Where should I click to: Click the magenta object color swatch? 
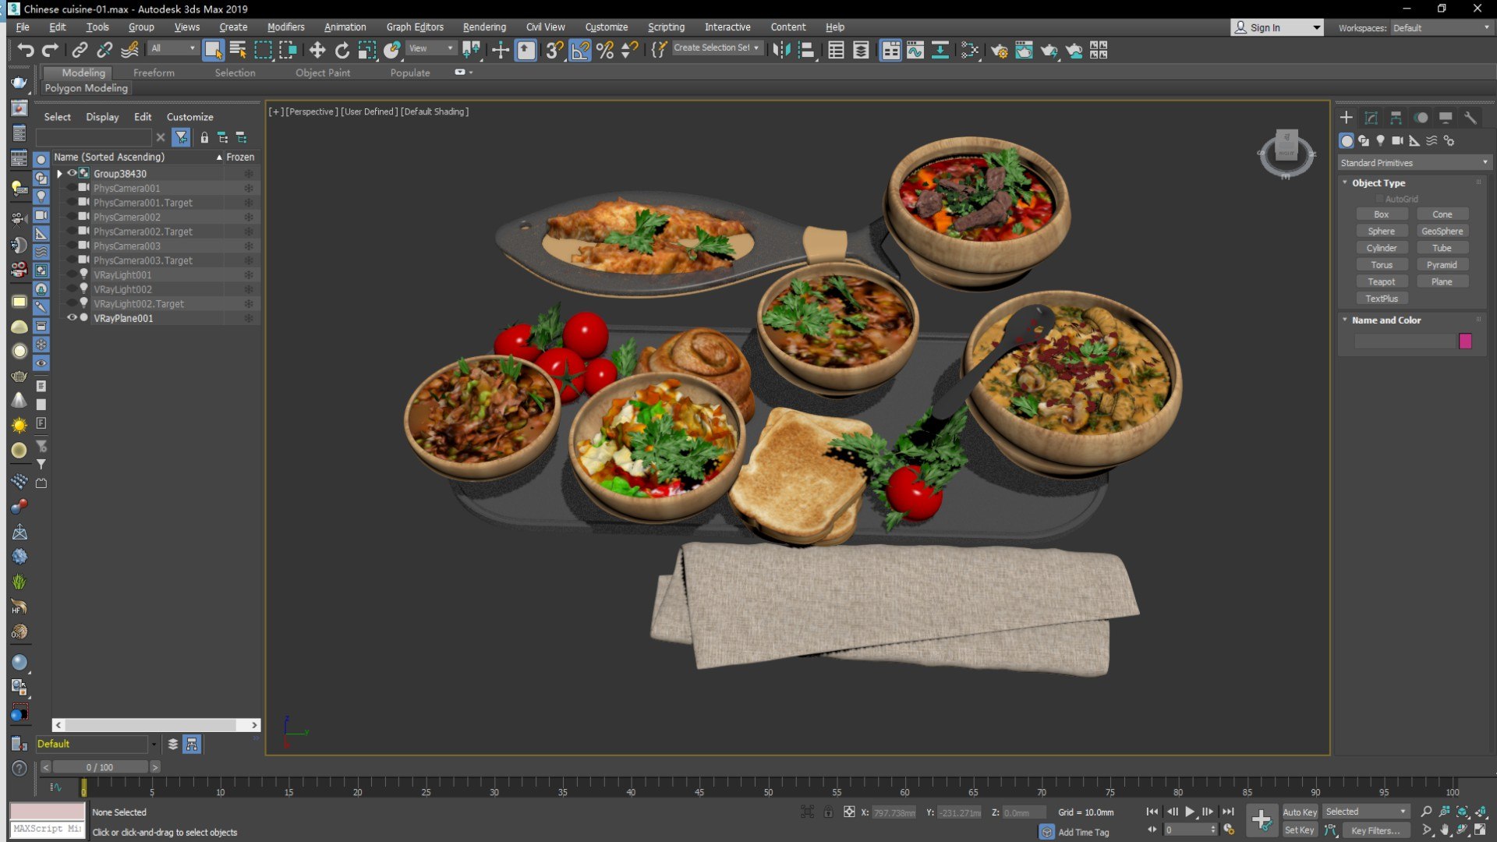coord(1465,341)
